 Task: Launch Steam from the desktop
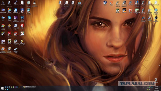tap(105, 3)
